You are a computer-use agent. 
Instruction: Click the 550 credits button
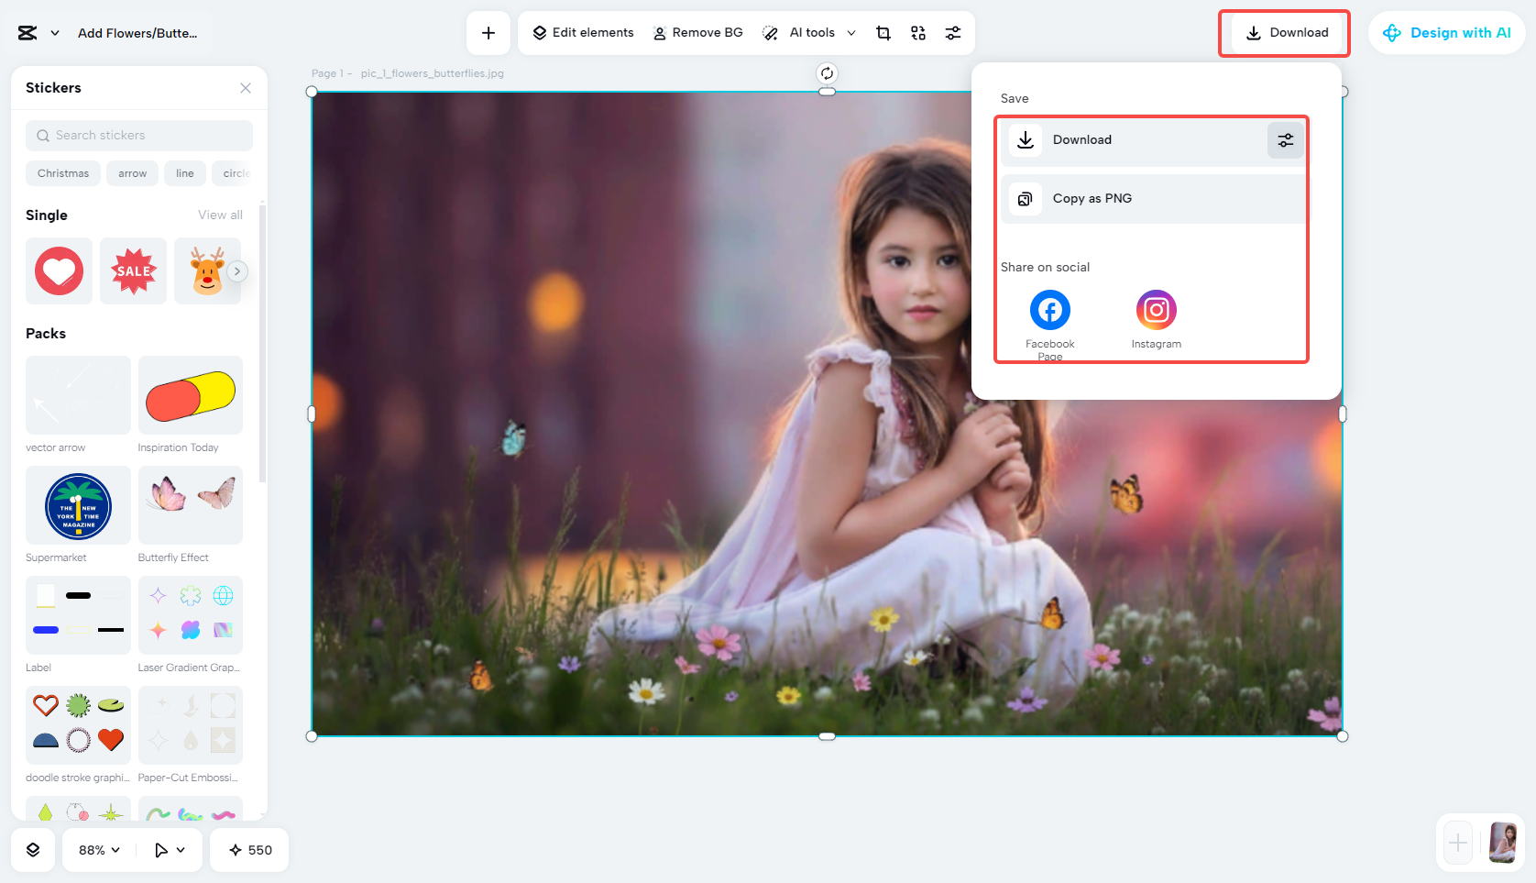pos(249,850)
